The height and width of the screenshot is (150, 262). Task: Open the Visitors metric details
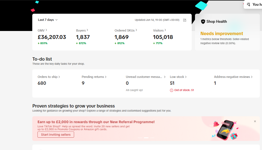[x=160, y=30]
